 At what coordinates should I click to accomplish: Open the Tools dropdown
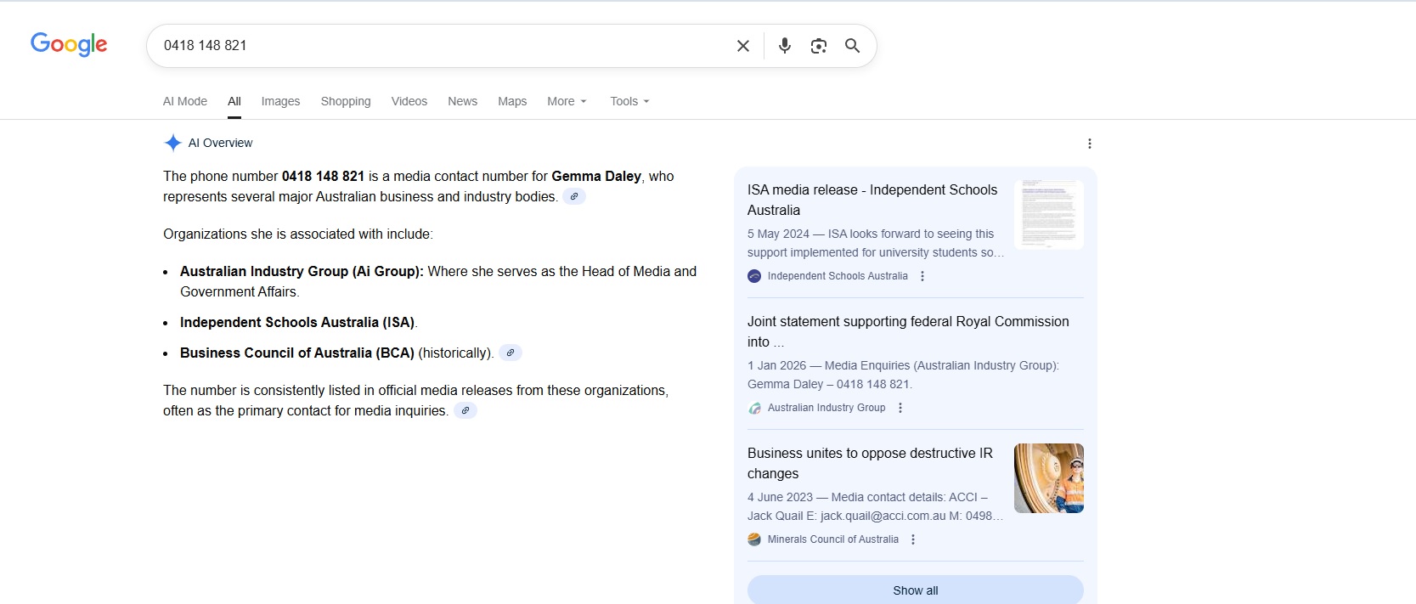[629, 101]
